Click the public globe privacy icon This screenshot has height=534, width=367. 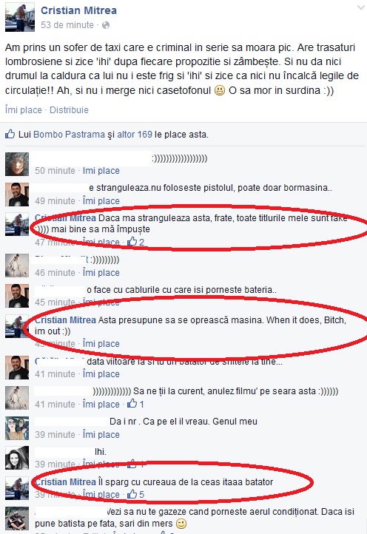(106, 25)
